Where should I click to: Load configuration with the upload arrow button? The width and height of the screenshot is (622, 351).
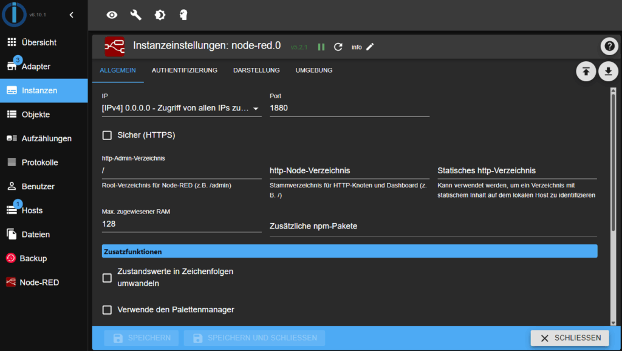click(586, 72)
